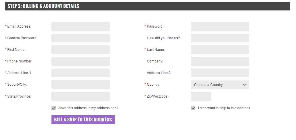Open the Choose a Country dropdown

(x=220, y=85)
